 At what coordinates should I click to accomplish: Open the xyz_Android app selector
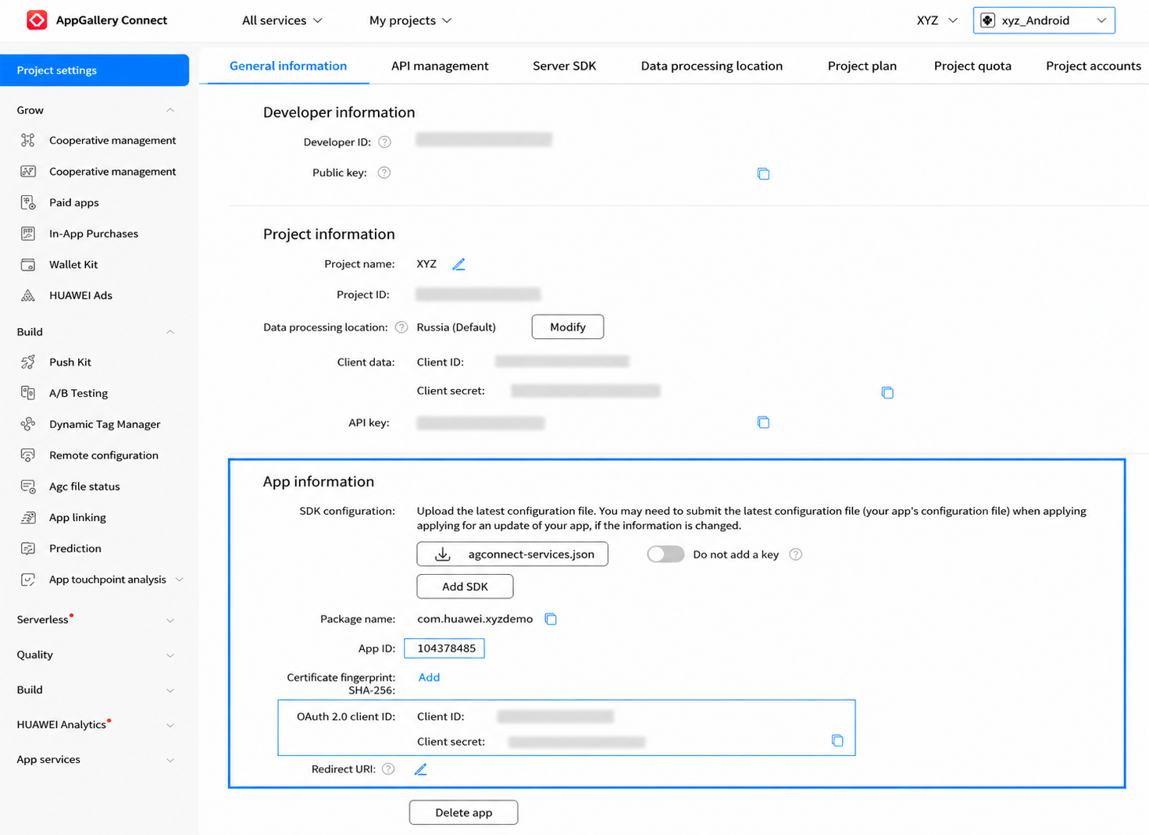click(x=1044, y=20)
